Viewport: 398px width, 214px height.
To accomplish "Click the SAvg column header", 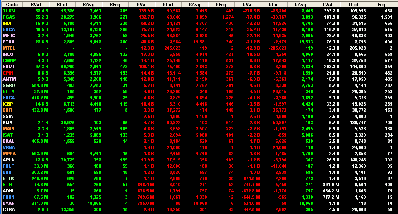I will (x=194, y=5).
